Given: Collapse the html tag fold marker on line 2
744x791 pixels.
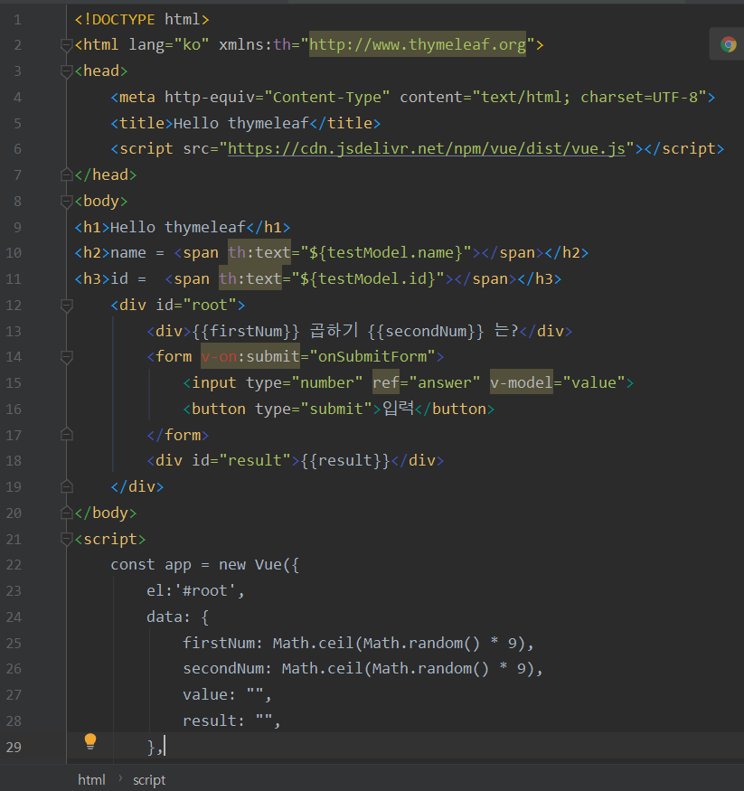Looking at the screenshot, I should (66, 45).
